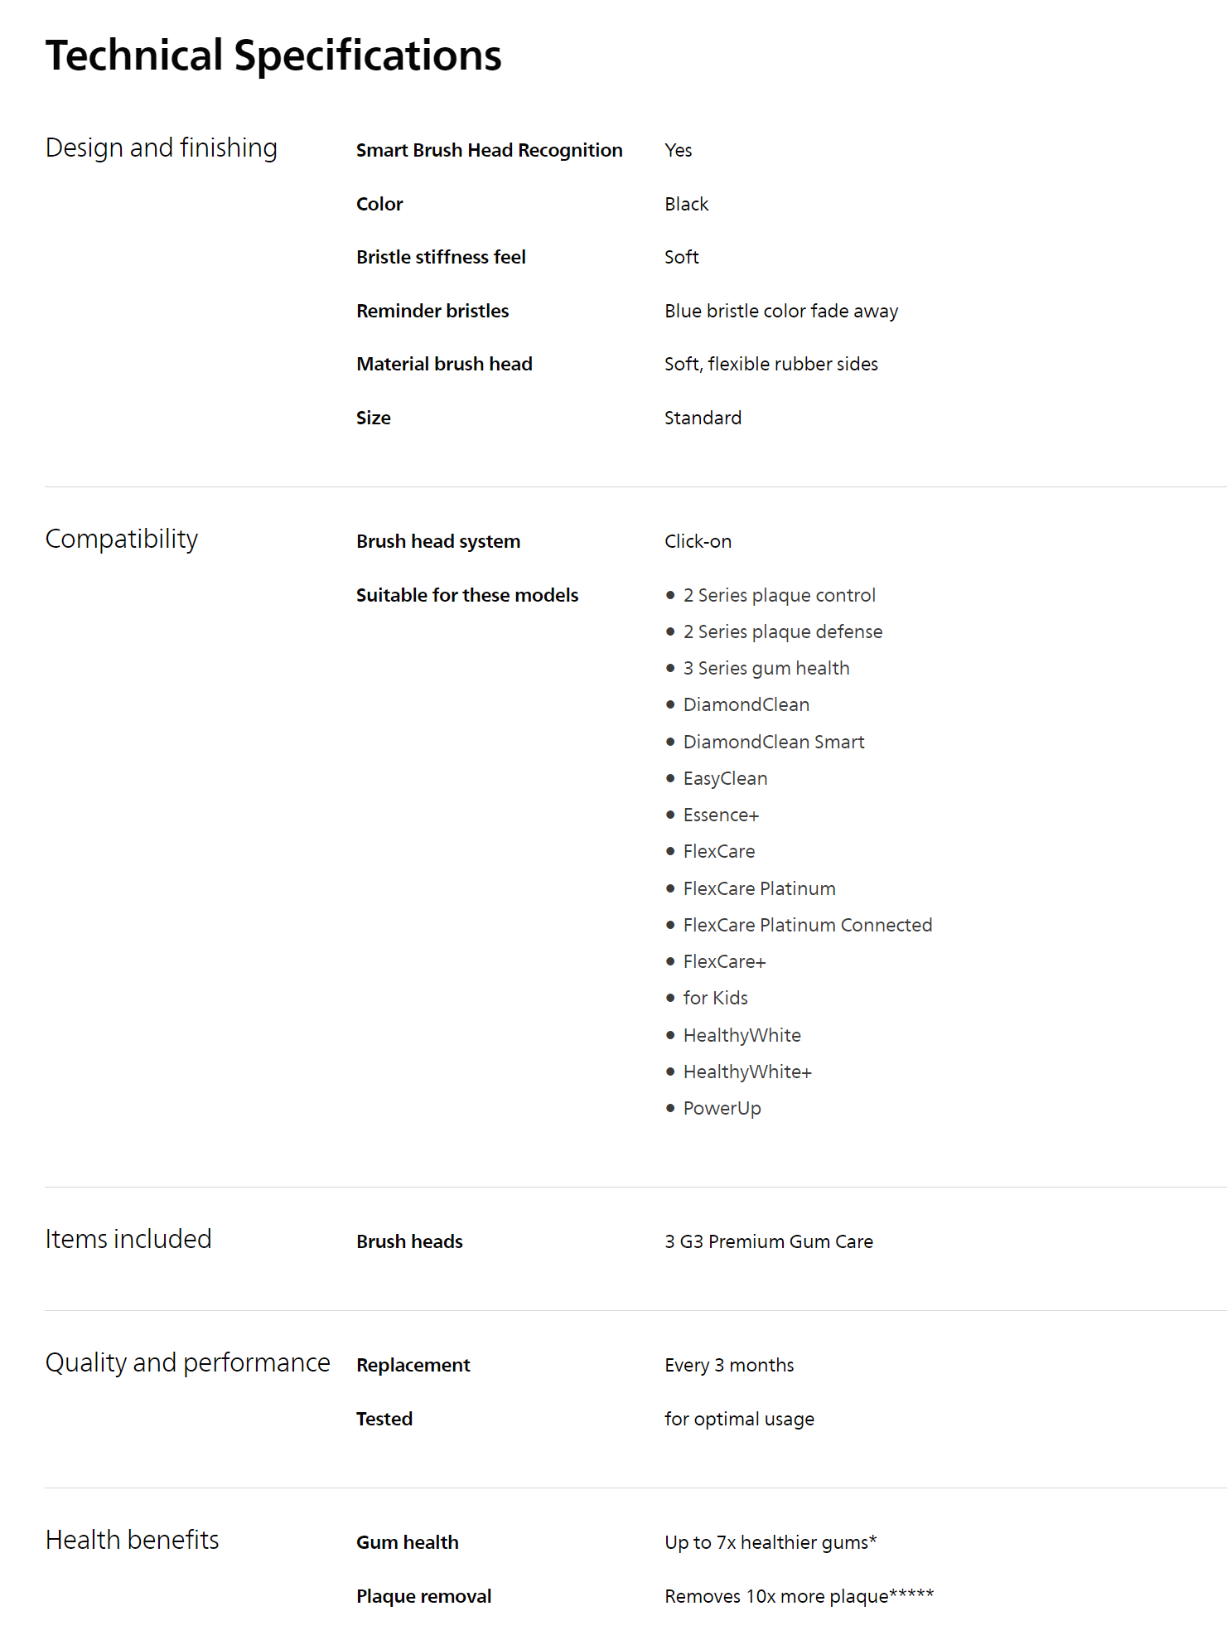
Task: Click the Blue bristle color fade away text
Action: (x=780, y=311)
